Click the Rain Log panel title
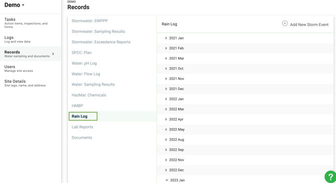336x183 pixels. click(x=170, y=24)
